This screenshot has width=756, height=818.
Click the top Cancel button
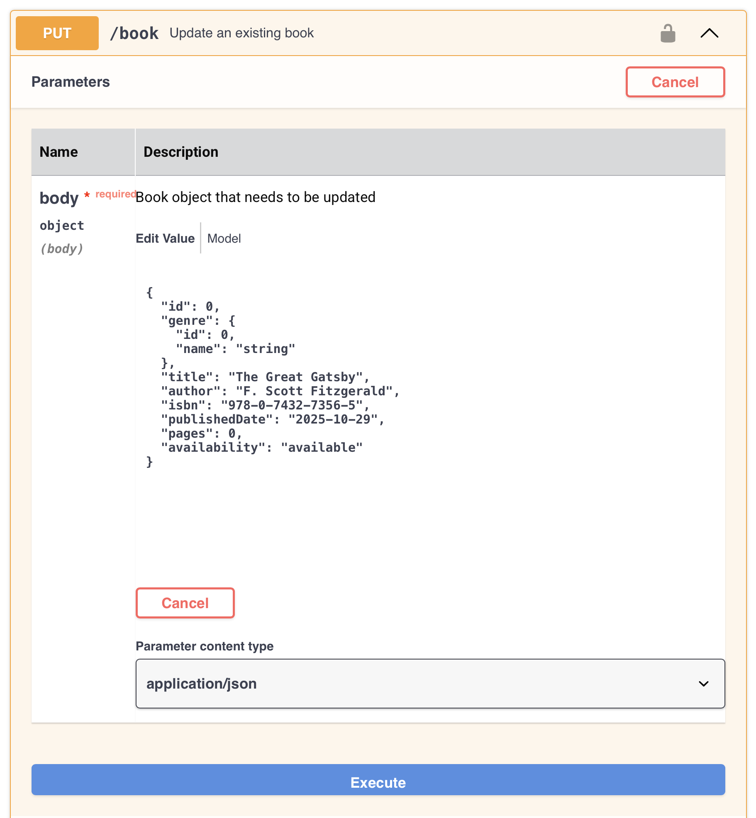point(675,82)
